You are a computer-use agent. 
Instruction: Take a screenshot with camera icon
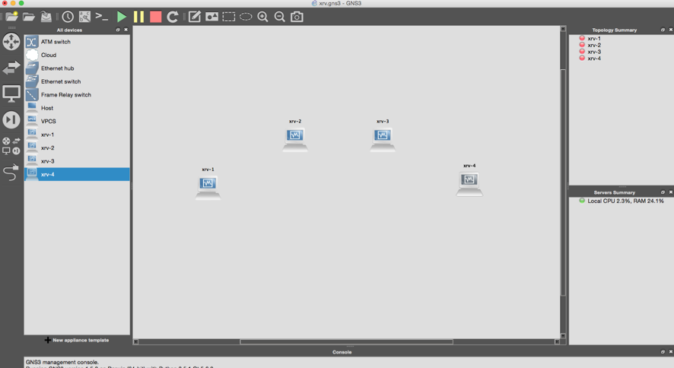(x=297, y=17)
